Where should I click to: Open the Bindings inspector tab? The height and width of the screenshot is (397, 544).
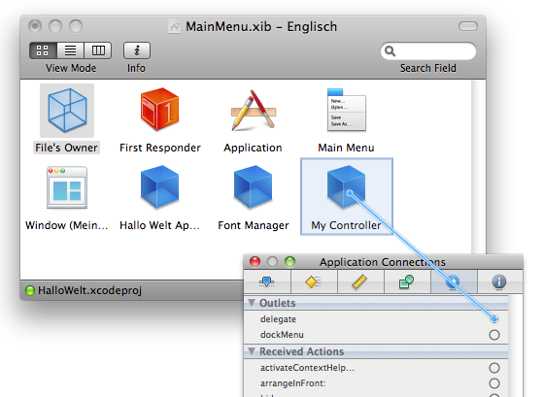[407, 281]
